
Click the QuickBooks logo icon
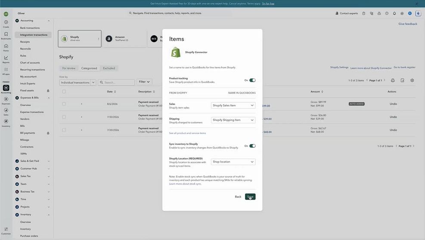click(6, 14)
